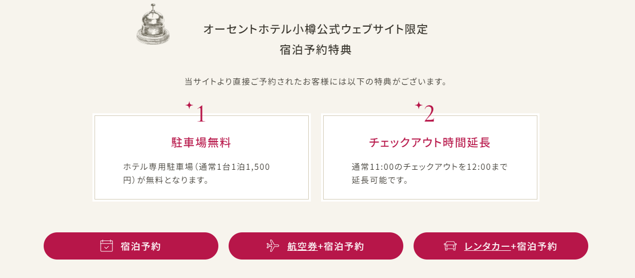Screen dimensions: 635x278
Task: Click the hotel service bell illustration
Action: [153, 24]
